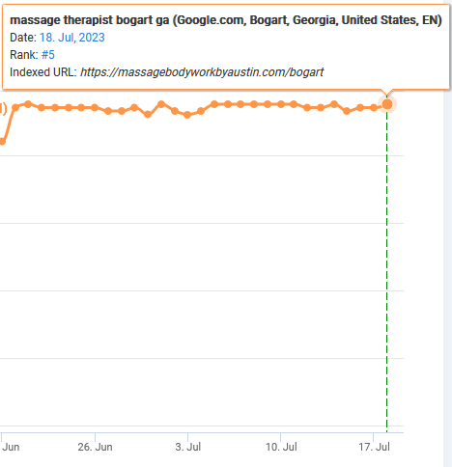452x467 pixels.
Task: Click the 3. Jul axis label
Action: coord(188,447)
